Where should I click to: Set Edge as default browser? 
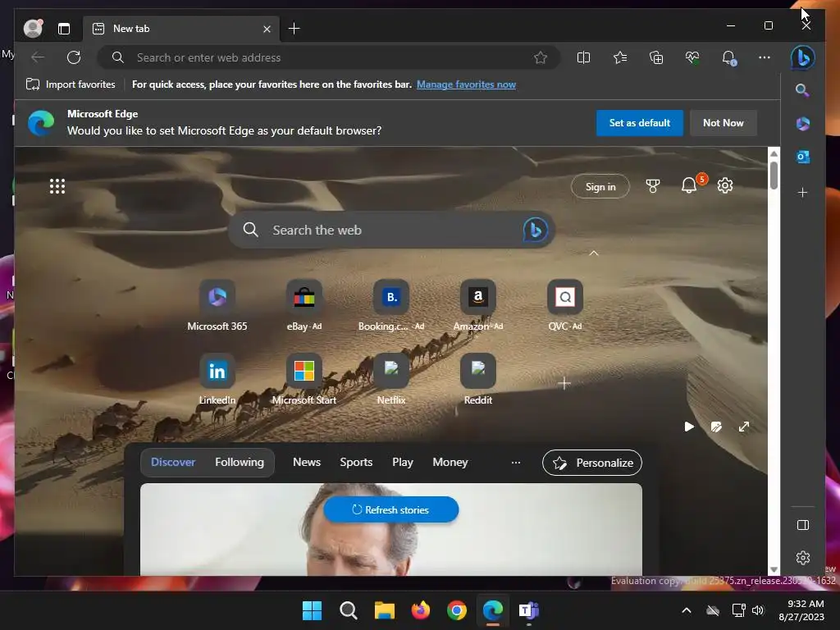[640, 123]
